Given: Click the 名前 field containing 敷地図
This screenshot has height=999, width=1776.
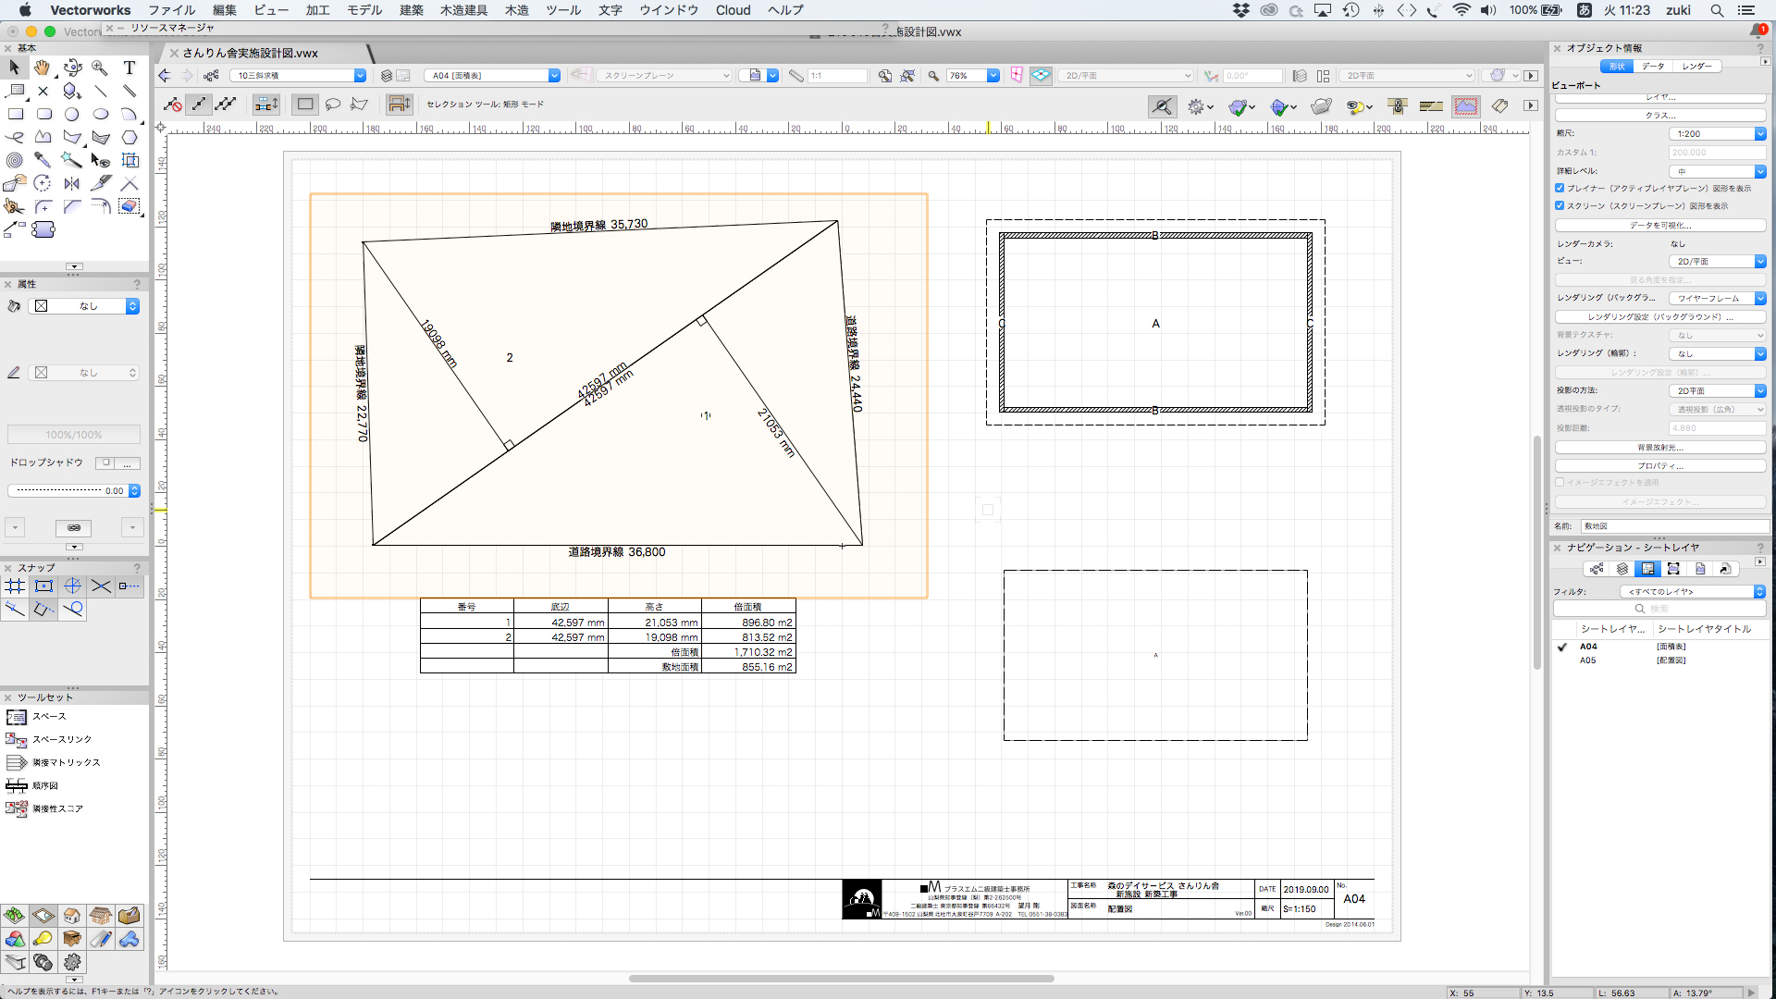Looking at the screenshot, I should click(1673, 525).
